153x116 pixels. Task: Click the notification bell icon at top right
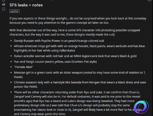click(149, 1)
